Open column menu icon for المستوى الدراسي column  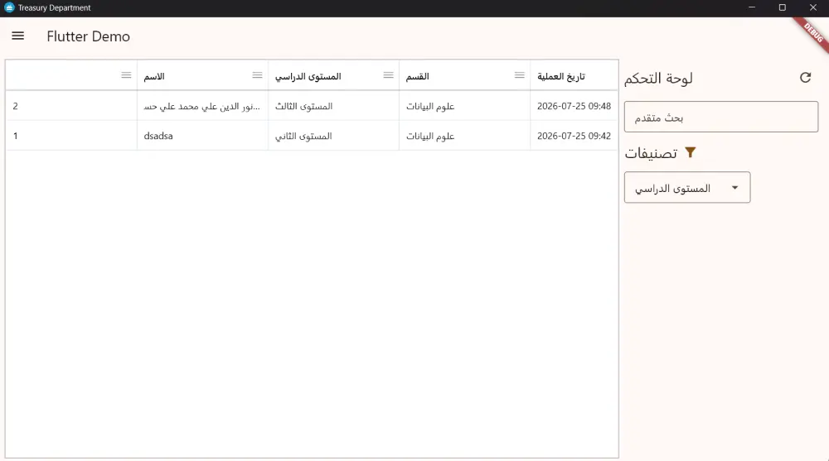(x=388, y=75)
